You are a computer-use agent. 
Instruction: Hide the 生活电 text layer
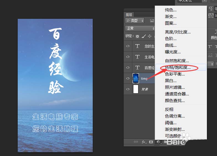(128, 57)
